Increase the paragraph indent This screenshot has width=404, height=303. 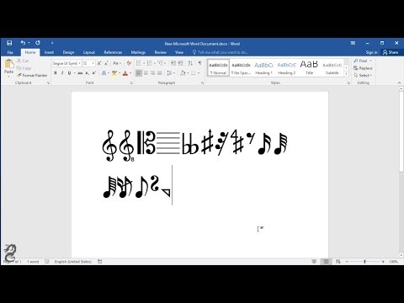(x=180, y=63)
